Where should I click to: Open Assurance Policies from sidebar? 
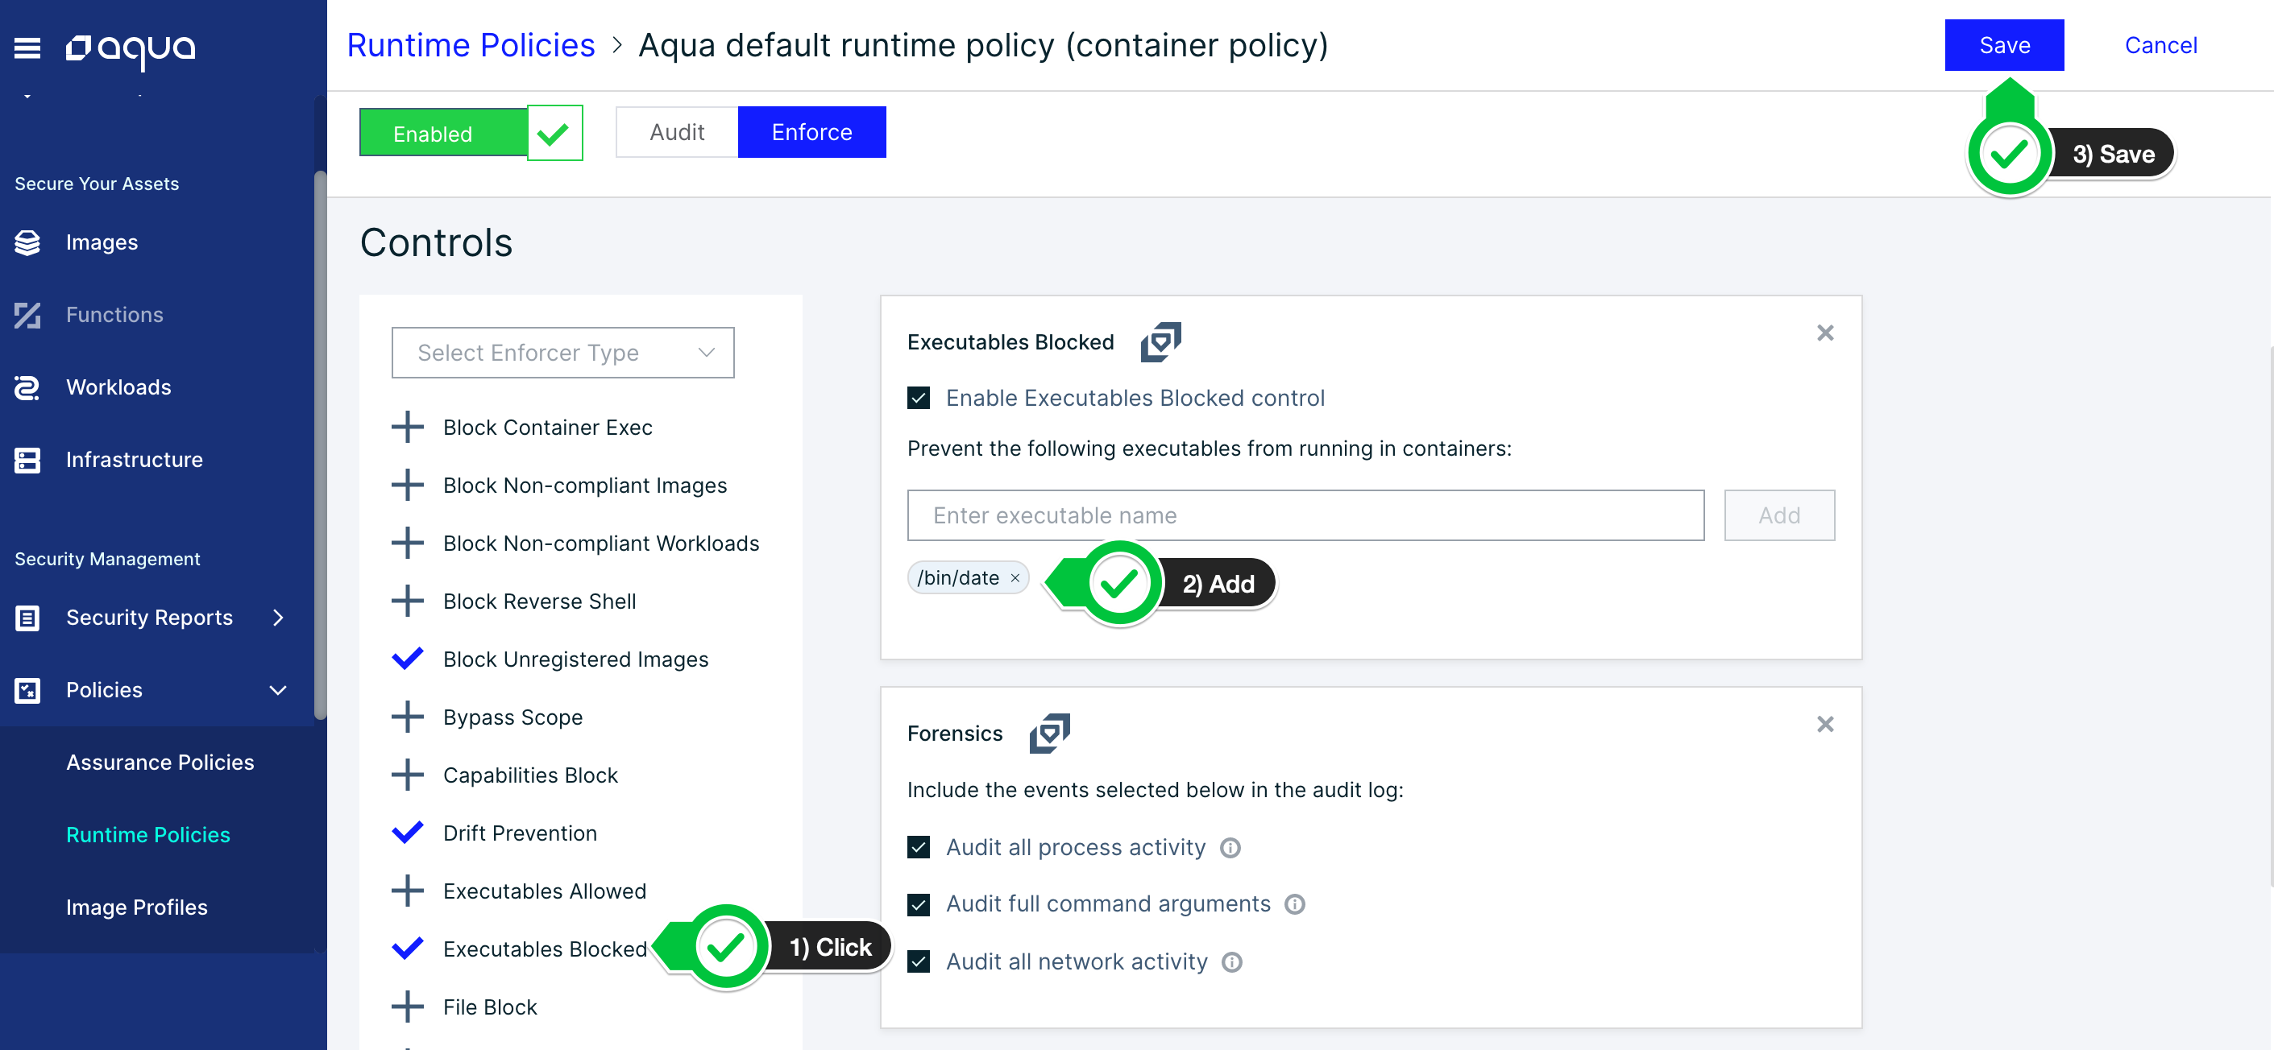(x=160, y=763)
